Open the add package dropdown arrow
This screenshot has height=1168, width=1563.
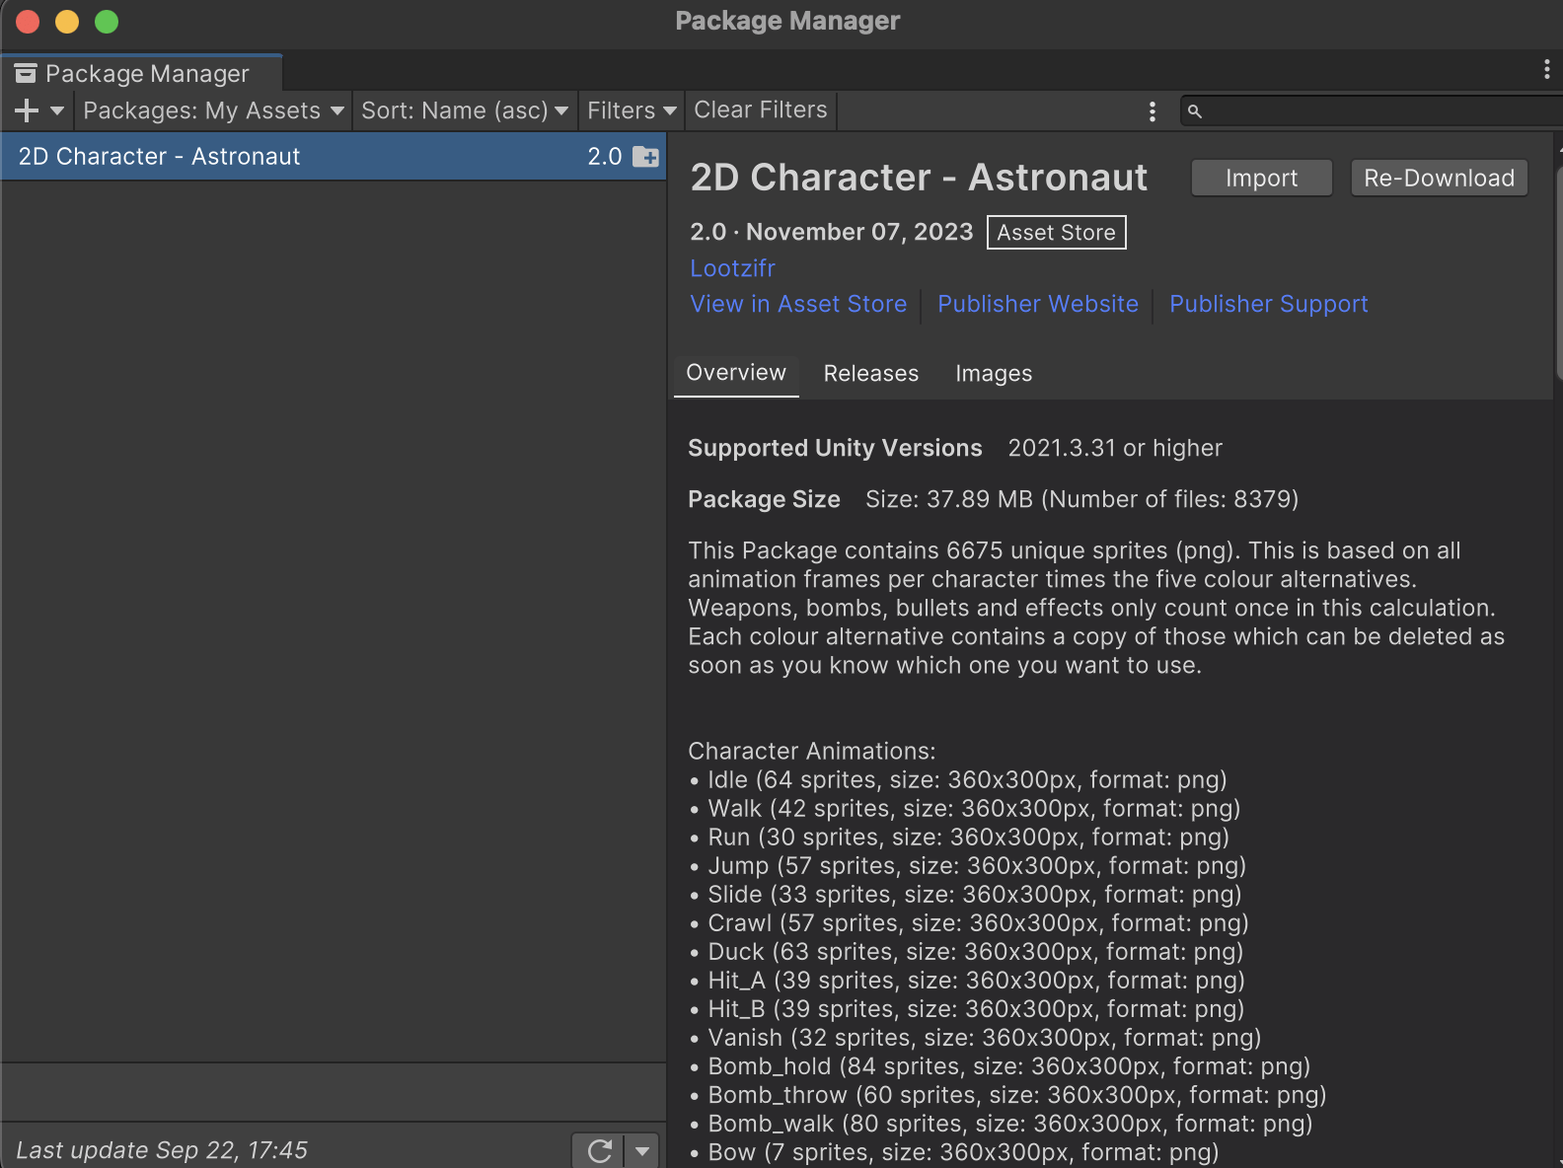[57, 110]
